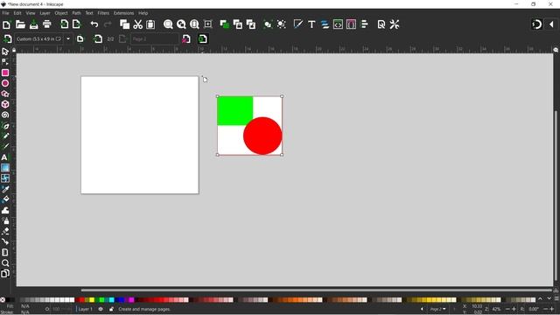Select the Spiral tool
The height and width of the screenshot is (315, 560).
[x=5, y=115]
